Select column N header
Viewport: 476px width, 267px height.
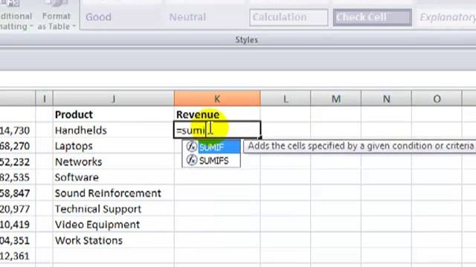pos(386,99)
